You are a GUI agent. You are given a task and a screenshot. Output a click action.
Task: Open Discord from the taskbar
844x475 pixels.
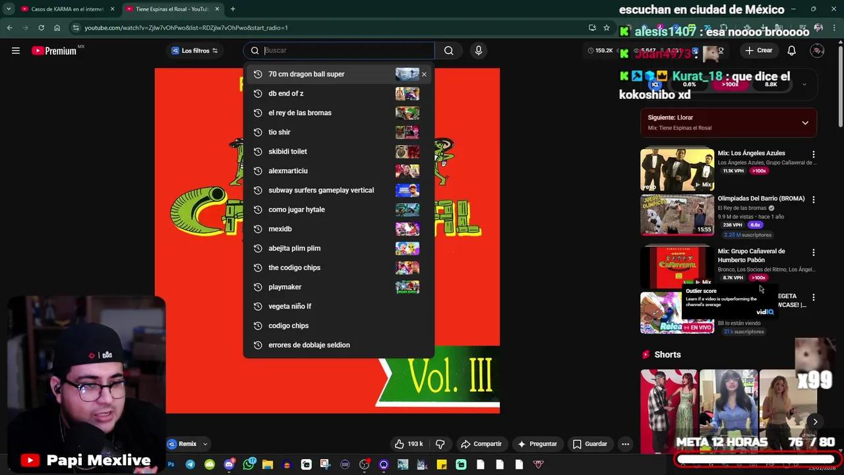229,464
